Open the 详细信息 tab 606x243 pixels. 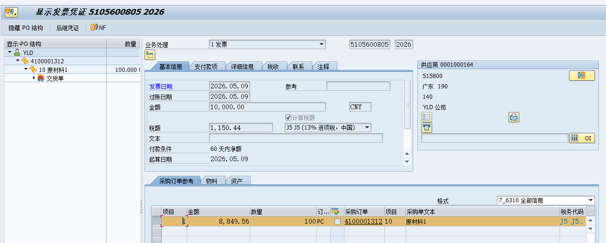[242, 67]
